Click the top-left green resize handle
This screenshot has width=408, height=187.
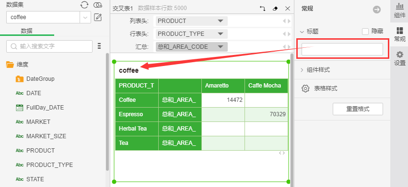(114, 62)
